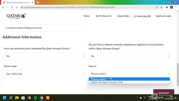This screenshot has width=179, height=101.
Task: Open taskbar search magnifier
Action: pos(11,98)
